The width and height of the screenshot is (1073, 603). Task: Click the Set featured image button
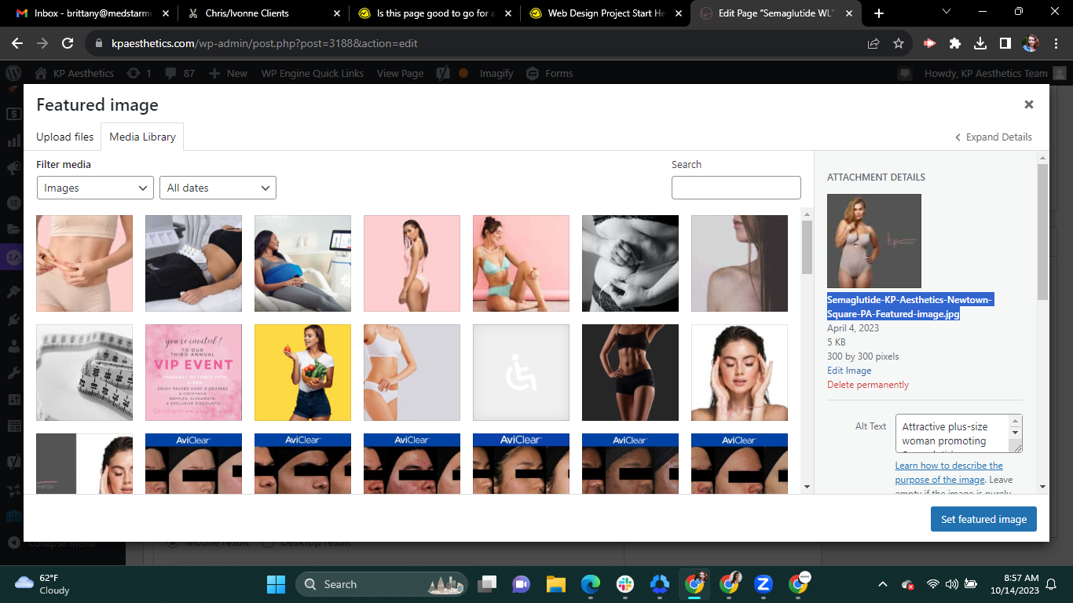pos(983,519)
